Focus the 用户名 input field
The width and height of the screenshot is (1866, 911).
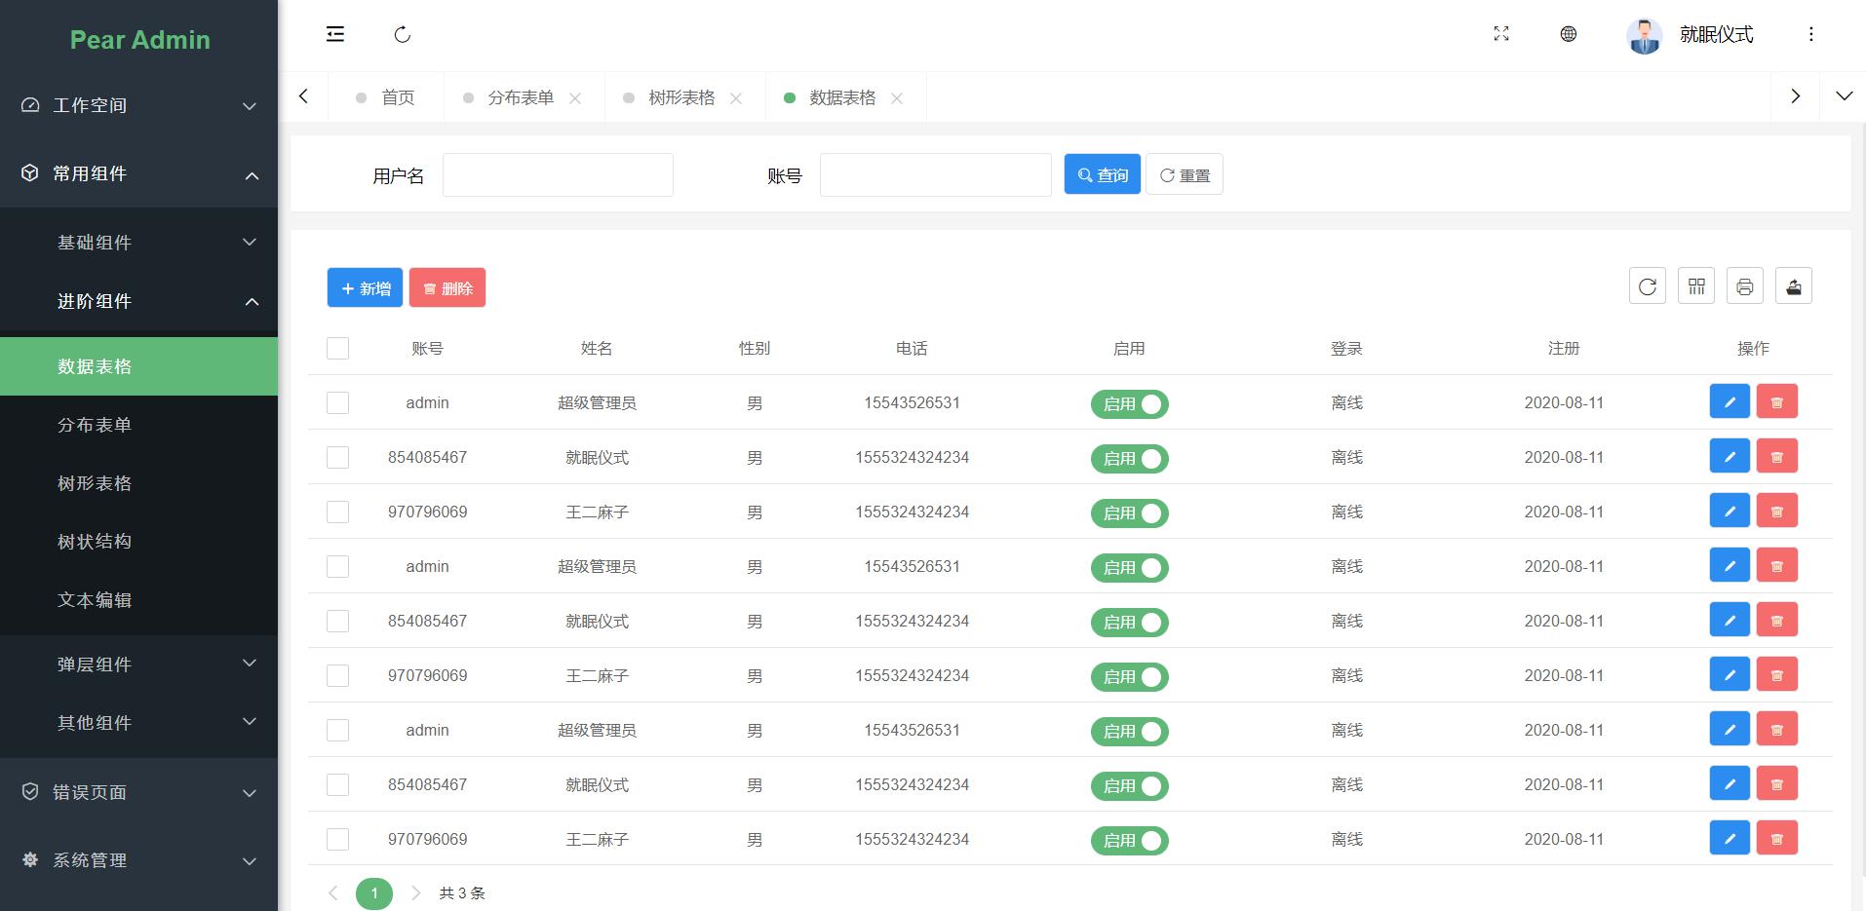pyautogui.click(x=558, y=174)
